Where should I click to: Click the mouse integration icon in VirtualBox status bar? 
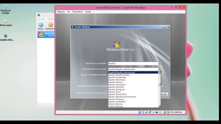(x=165, y=112)
